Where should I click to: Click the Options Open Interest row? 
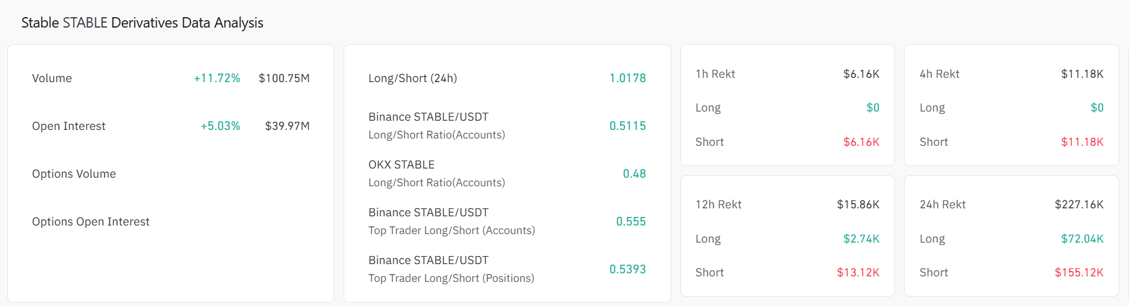click(91, 222)
